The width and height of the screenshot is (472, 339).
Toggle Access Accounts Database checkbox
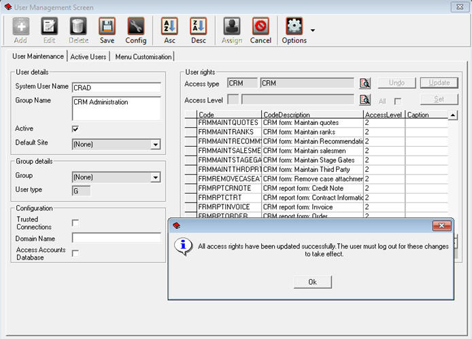coord(75,253)
